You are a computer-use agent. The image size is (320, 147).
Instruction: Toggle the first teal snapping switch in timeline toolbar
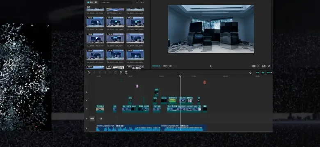point(258,73)
